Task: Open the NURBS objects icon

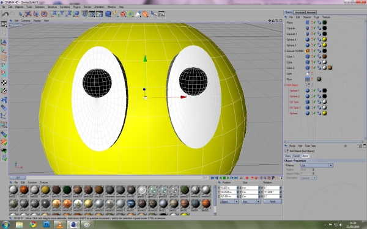Action: coord(123,14)
